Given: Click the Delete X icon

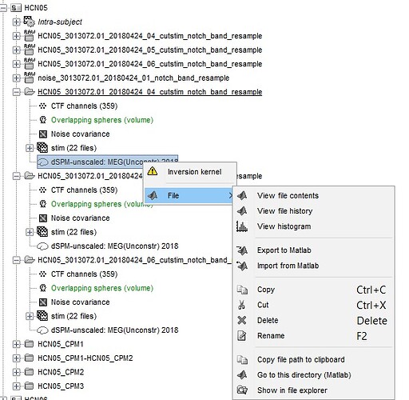Looking at the screenshot, I should 241,320.
